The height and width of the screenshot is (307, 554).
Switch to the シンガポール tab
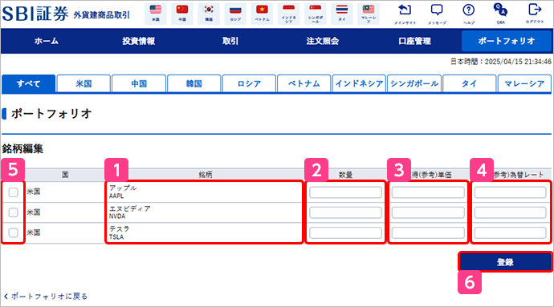(414, 83)
